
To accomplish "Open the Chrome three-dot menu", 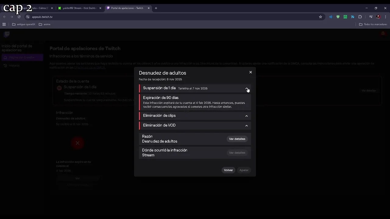I will click(386, 17).
